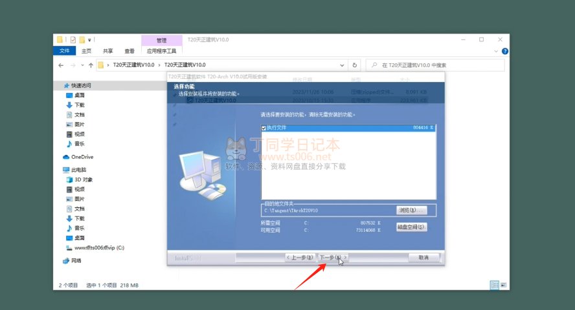Open the www.ts006.vip (C:) drive
This screenshot has height=310, width=575.
[x=99, y=247]
